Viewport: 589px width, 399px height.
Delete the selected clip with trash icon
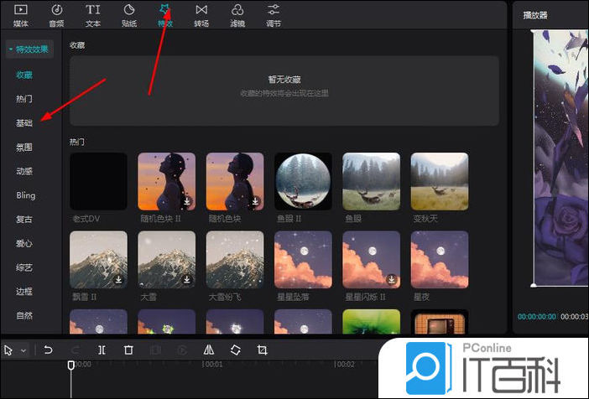click(128, 350)
